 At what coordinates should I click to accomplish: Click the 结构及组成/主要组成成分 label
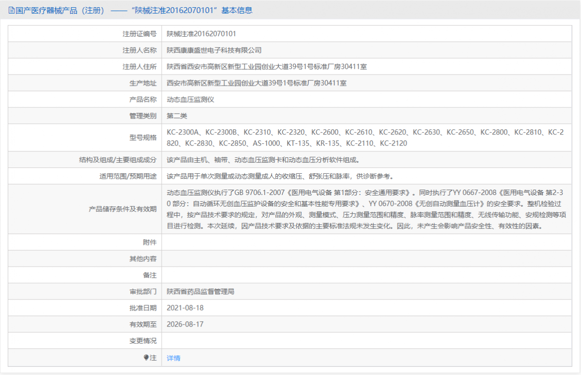[x=118, y=160]
